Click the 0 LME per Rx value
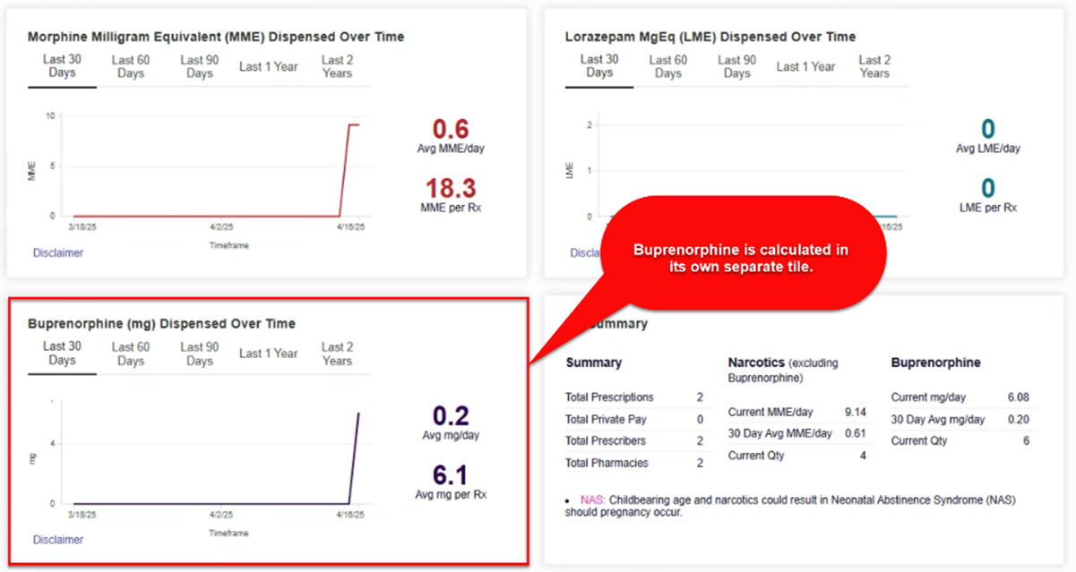Viewport: 1076px width, 572px height. click(988, 188)
